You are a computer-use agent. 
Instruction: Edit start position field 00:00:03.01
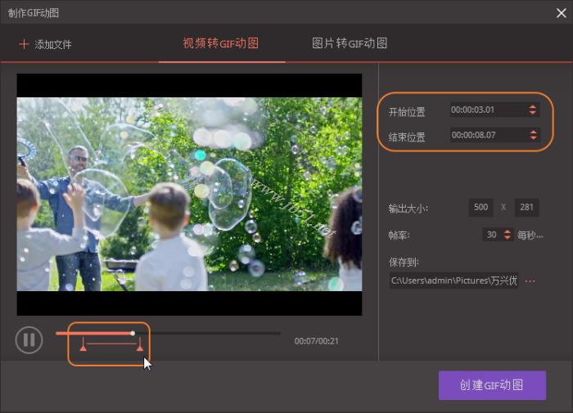(489, 110)
